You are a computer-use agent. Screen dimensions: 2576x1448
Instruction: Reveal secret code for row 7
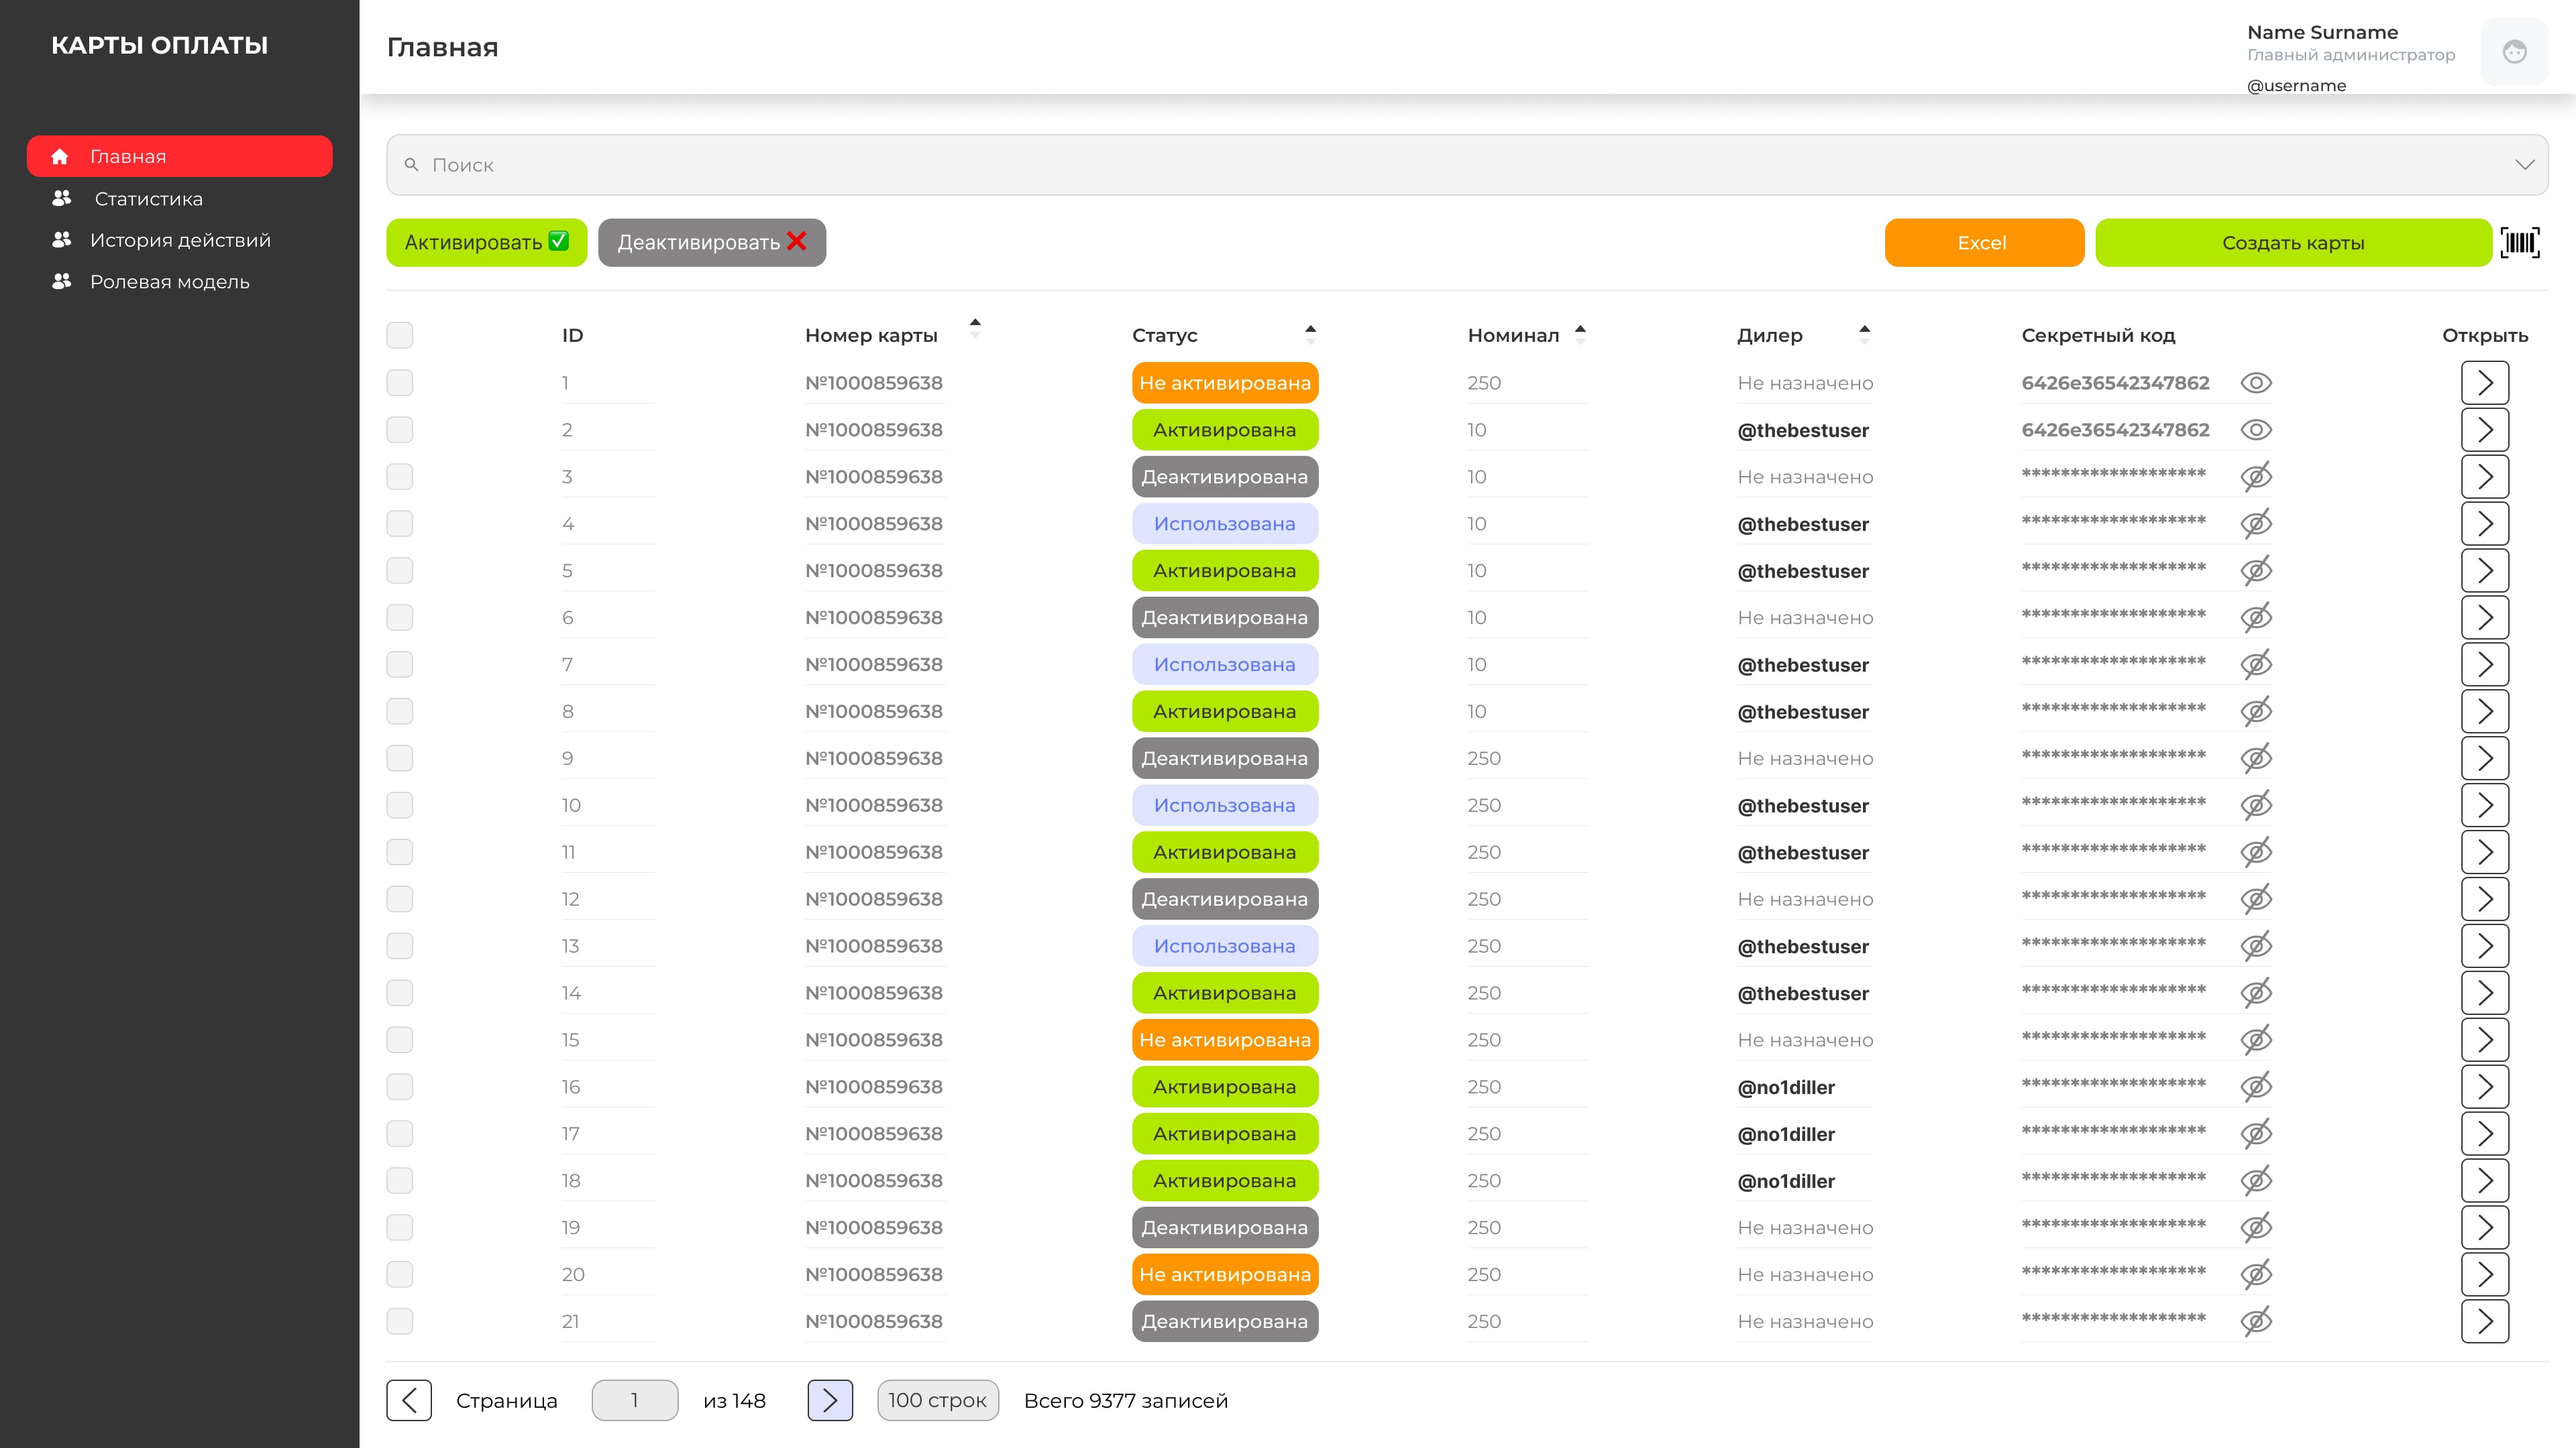click(x=2256, y=664)
